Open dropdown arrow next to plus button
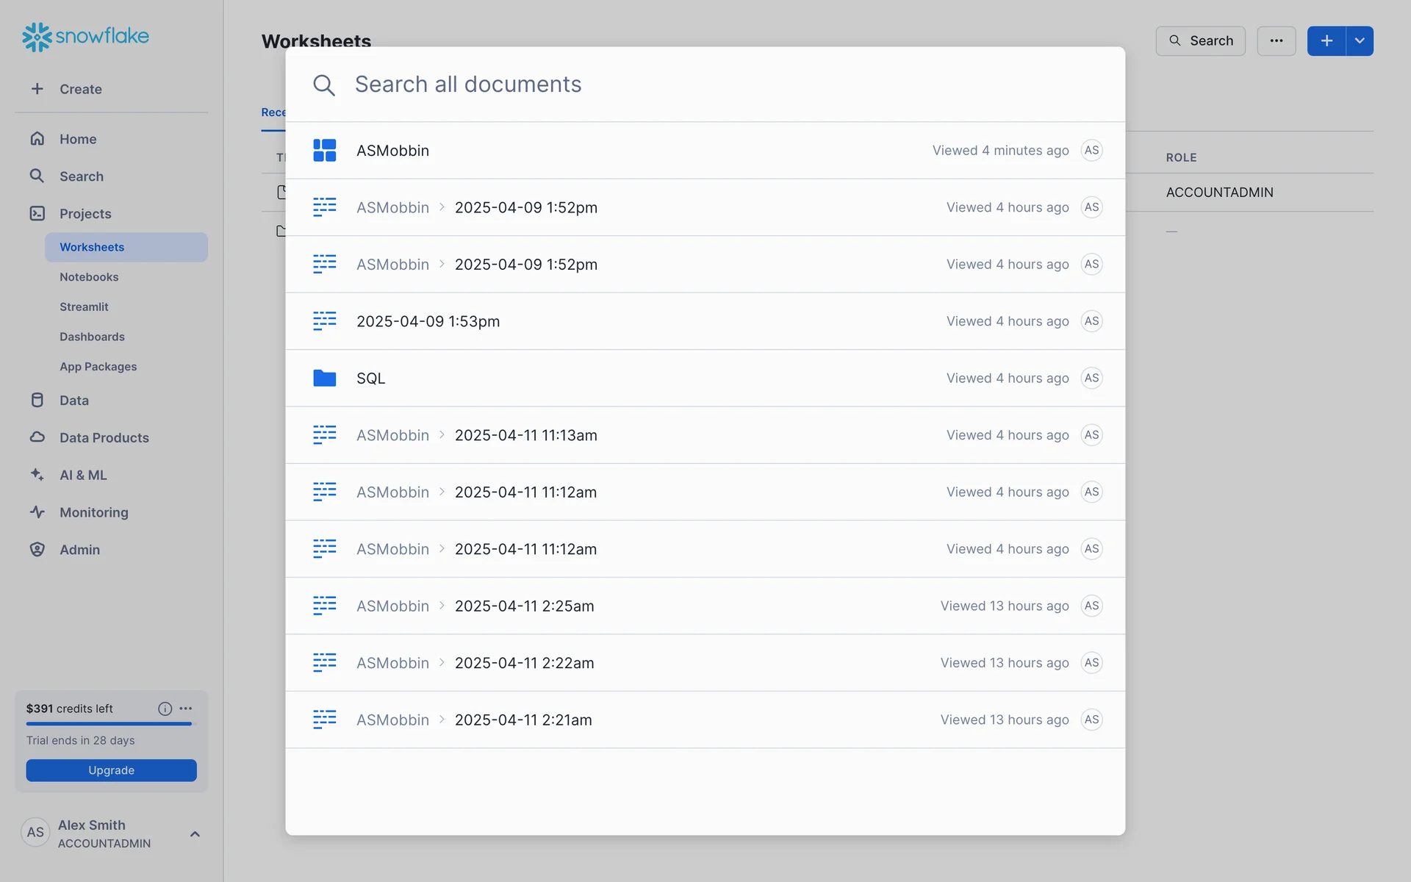 [1360, 41]
